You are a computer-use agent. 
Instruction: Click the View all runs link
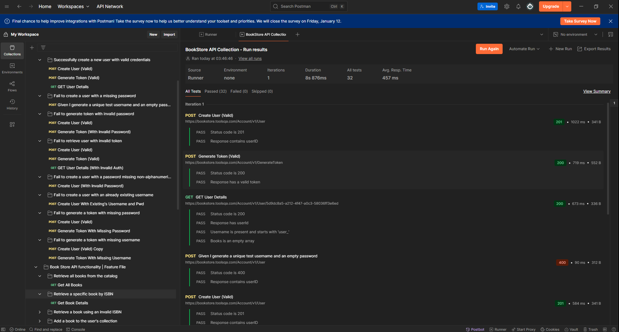250,59
